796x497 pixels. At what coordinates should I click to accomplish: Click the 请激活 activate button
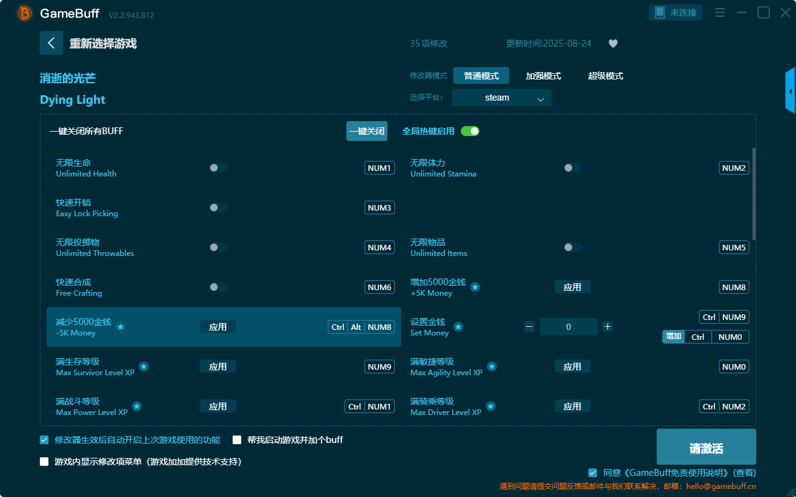pyautogui.click(x=706, y=447)
